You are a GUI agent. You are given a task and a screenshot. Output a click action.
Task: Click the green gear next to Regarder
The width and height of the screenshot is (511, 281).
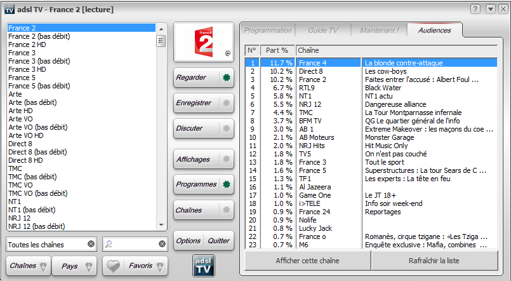(x=227, y=78)
